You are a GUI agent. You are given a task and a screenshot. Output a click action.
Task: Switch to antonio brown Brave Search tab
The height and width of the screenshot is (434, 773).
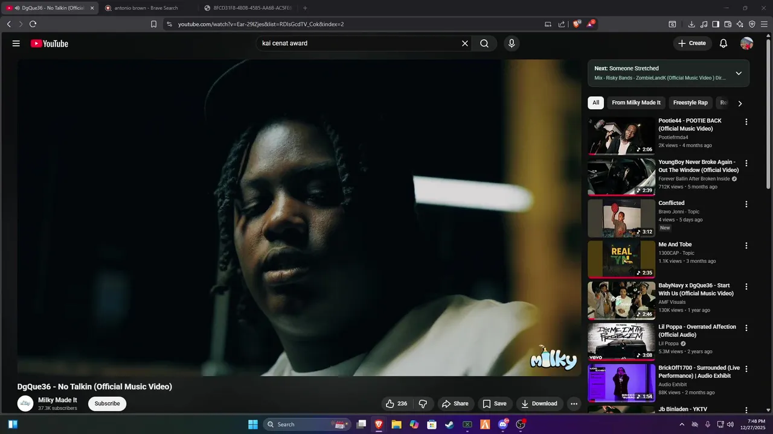[146, 8]
